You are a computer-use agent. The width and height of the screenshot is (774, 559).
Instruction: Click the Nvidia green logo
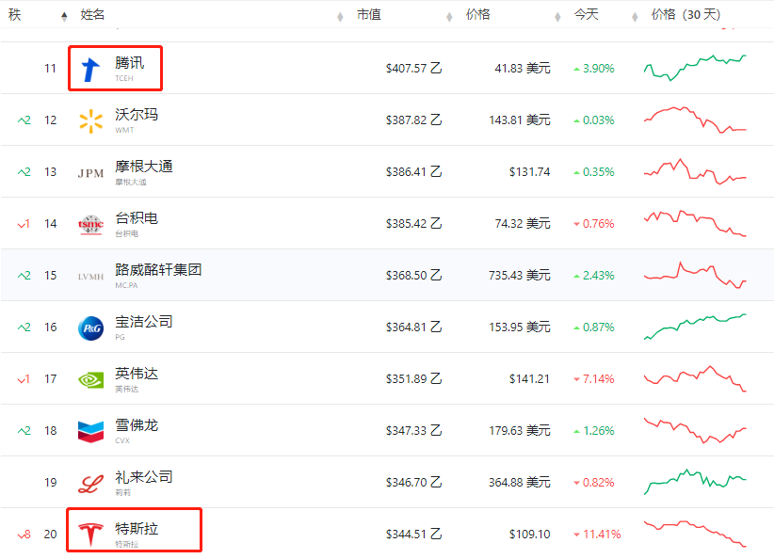pos(90,379)
